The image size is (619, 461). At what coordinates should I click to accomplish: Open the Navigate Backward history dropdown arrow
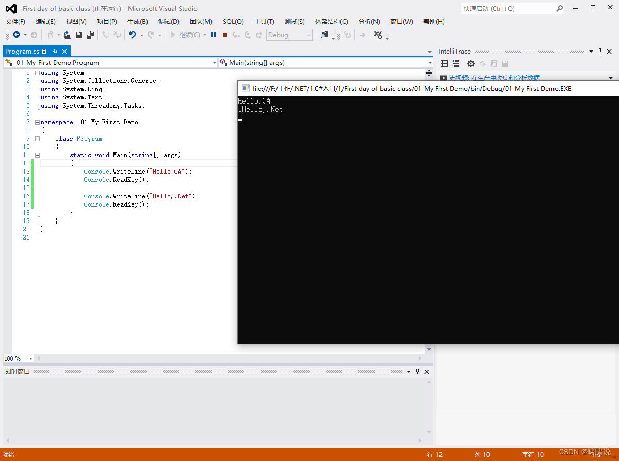(x=25, y=35)
